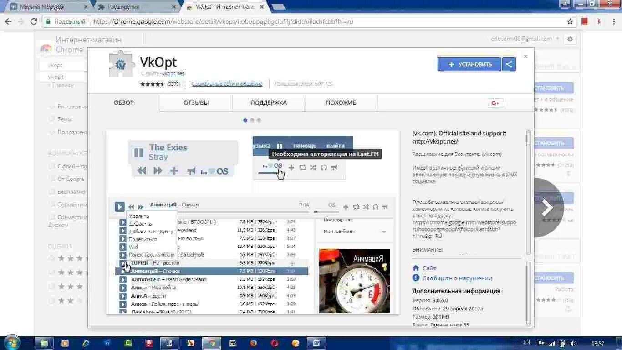This screenshot has height=350, width=622.
Task: Click the Google+ button in the tab row
Action: (495, 103)
